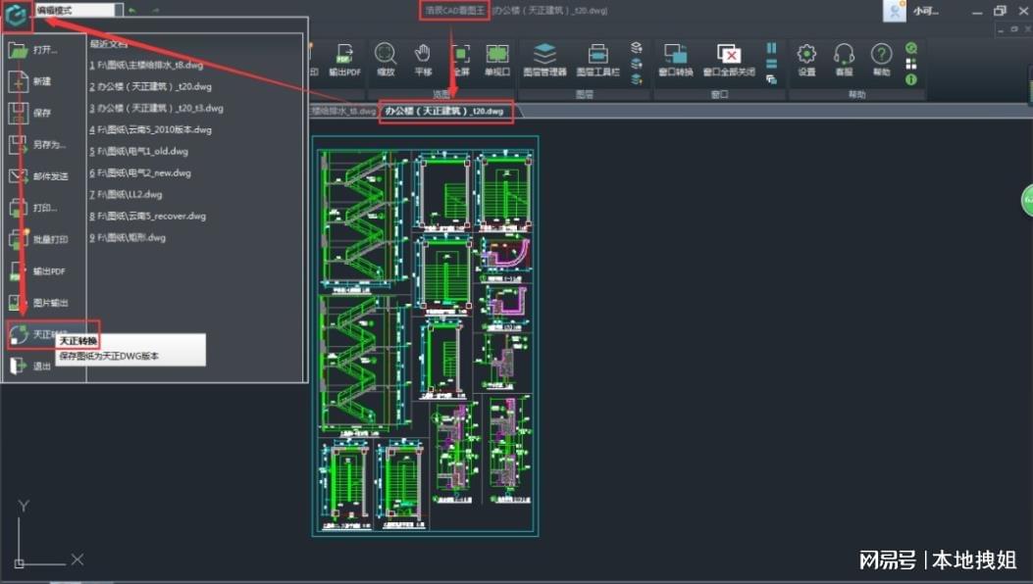This screenshot has width=1033, height=584.
Task: Click the 输出PDF toolbar icon
Action: [344, 59]
